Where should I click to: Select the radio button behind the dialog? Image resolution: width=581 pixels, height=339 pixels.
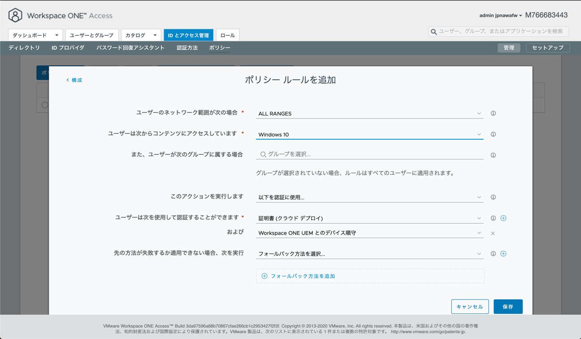tap(45, 105)
